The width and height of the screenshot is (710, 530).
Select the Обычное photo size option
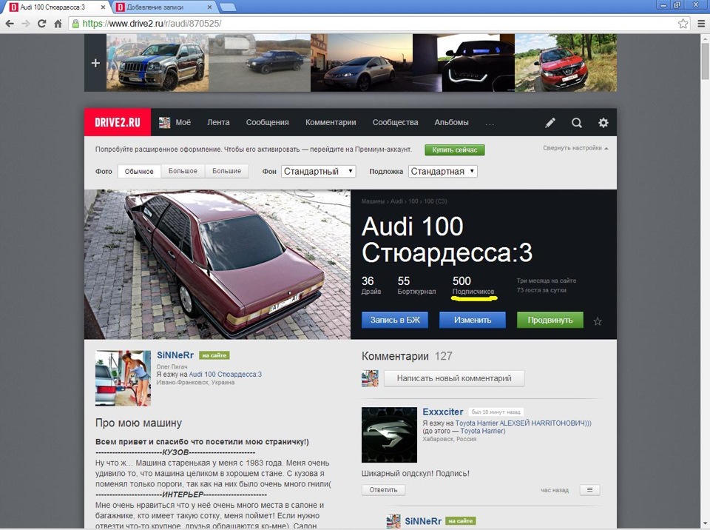[139, 172]
